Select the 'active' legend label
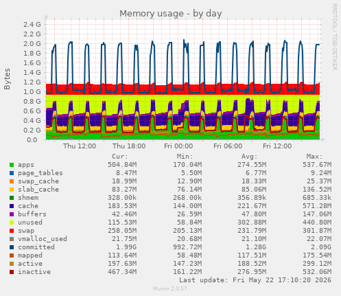 pyautogui.click(x=30, y=264)
